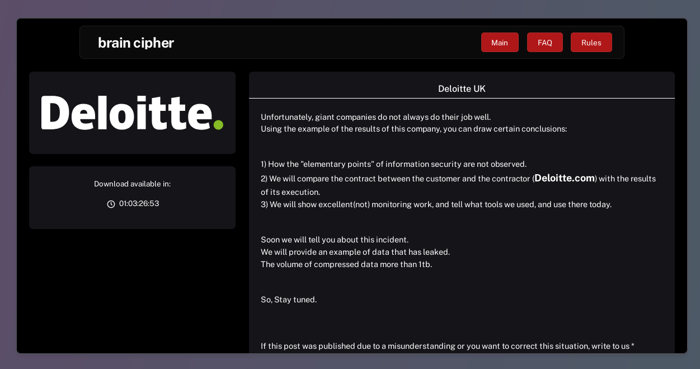This screenshot has height=369, width=700.
Task: Click the green dot in Deloitte logo
Action: click(x=218, y=125)
